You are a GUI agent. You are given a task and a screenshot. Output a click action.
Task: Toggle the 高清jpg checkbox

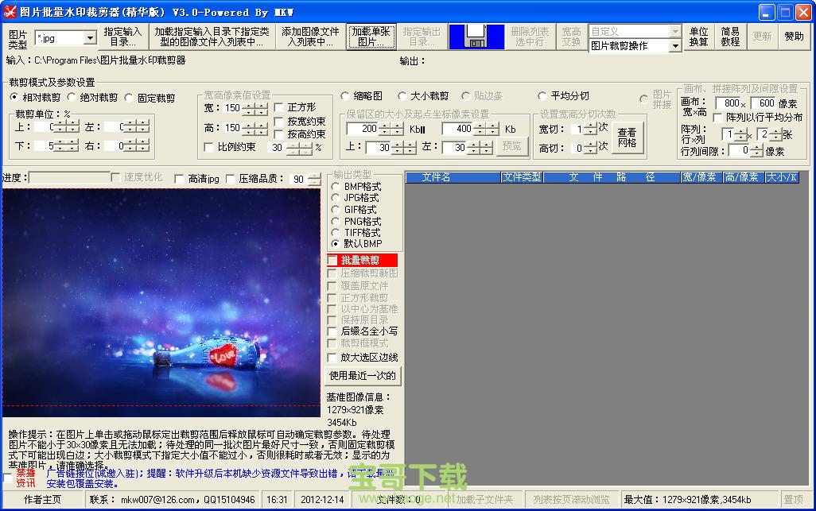[179, 180]
